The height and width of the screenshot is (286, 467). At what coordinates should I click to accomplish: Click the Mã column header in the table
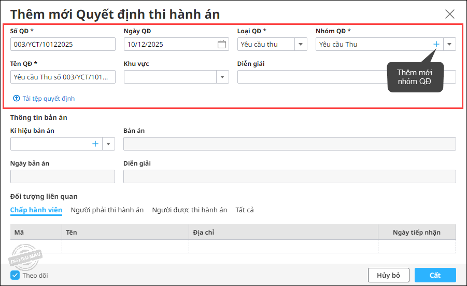tap(36, 233)
